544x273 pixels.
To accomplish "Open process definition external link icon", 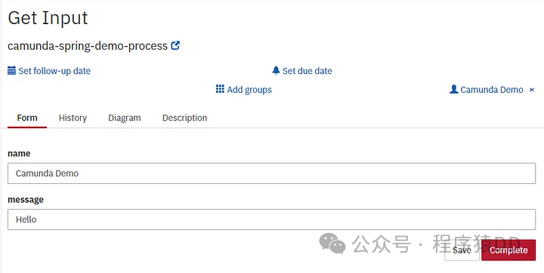I will point(175,45).
